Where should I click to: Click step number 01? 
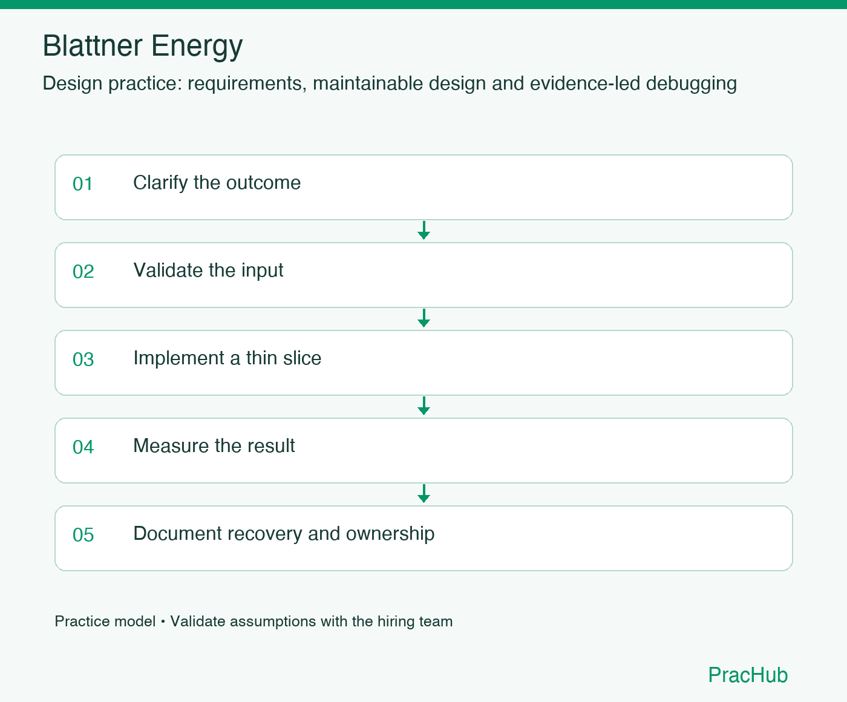click(x=83, y=184)
